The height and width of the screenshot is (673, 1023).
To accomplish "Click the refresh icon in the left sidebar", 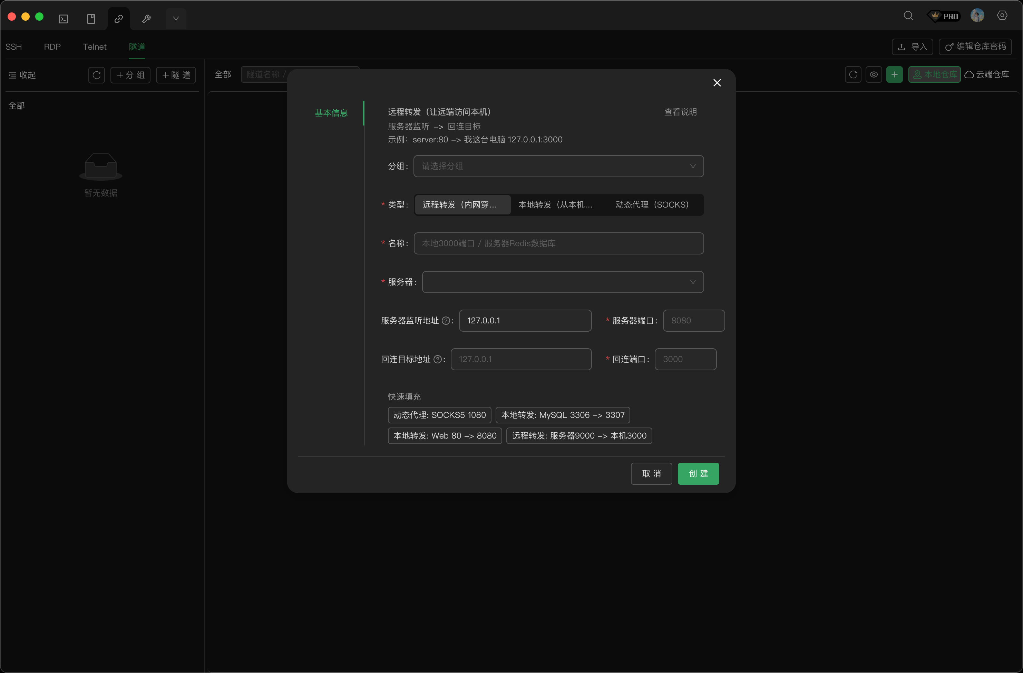I will pos(96,75).
